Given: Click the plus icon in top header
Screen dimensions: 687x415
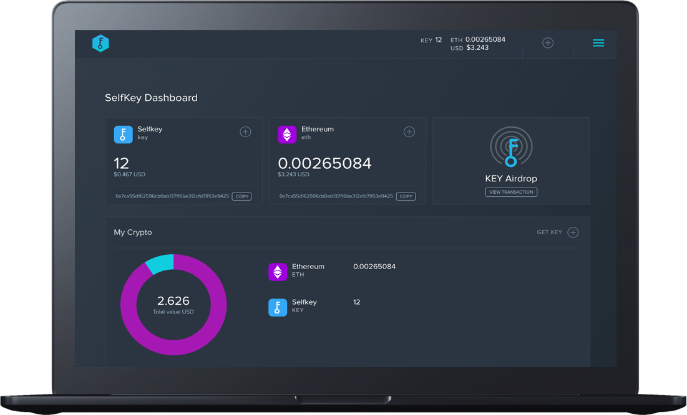Looking at the screenshot, I should 548,43.
